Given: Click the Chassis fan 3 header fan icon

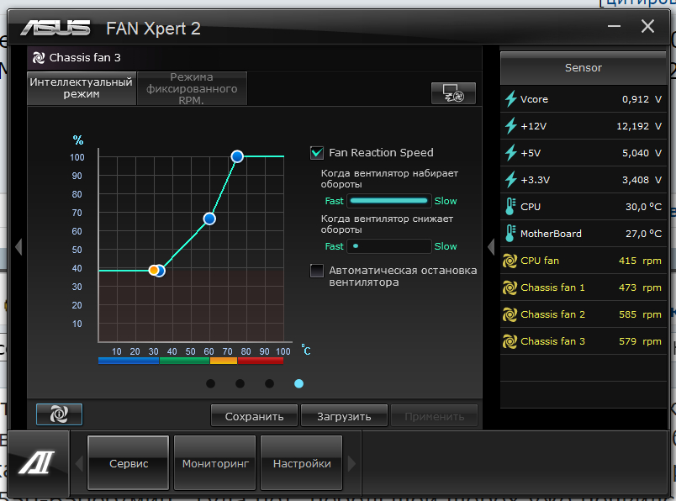Looking at the screenshot, I should (39, 58).
